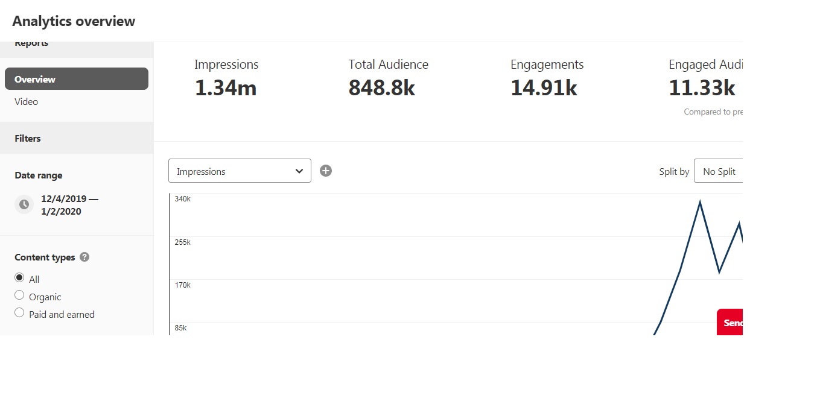The width and height of the screenshot is (817, 407).
Task: Choose the Paid and earned radio button
Action: [x=19, y=313]
